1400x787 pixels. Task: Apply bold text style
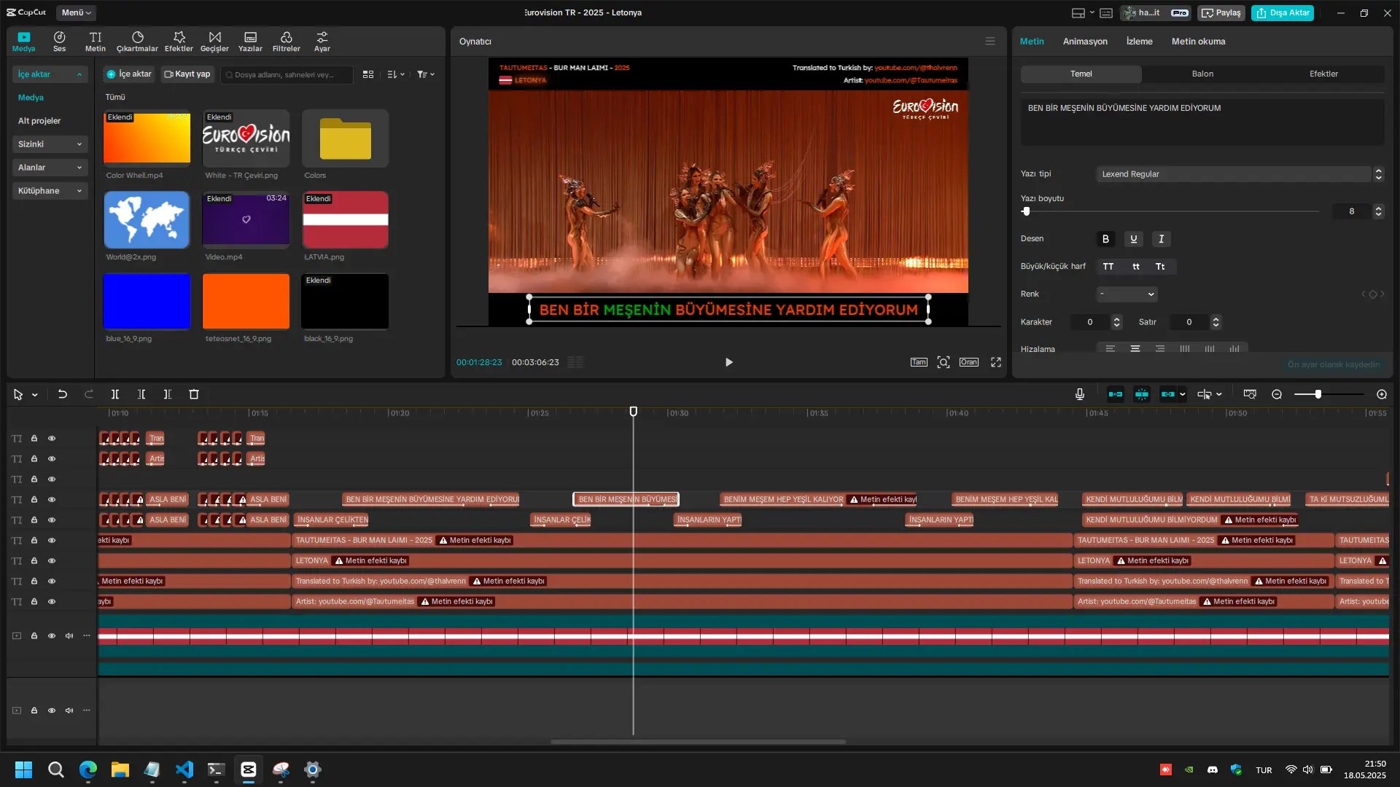1105,239
